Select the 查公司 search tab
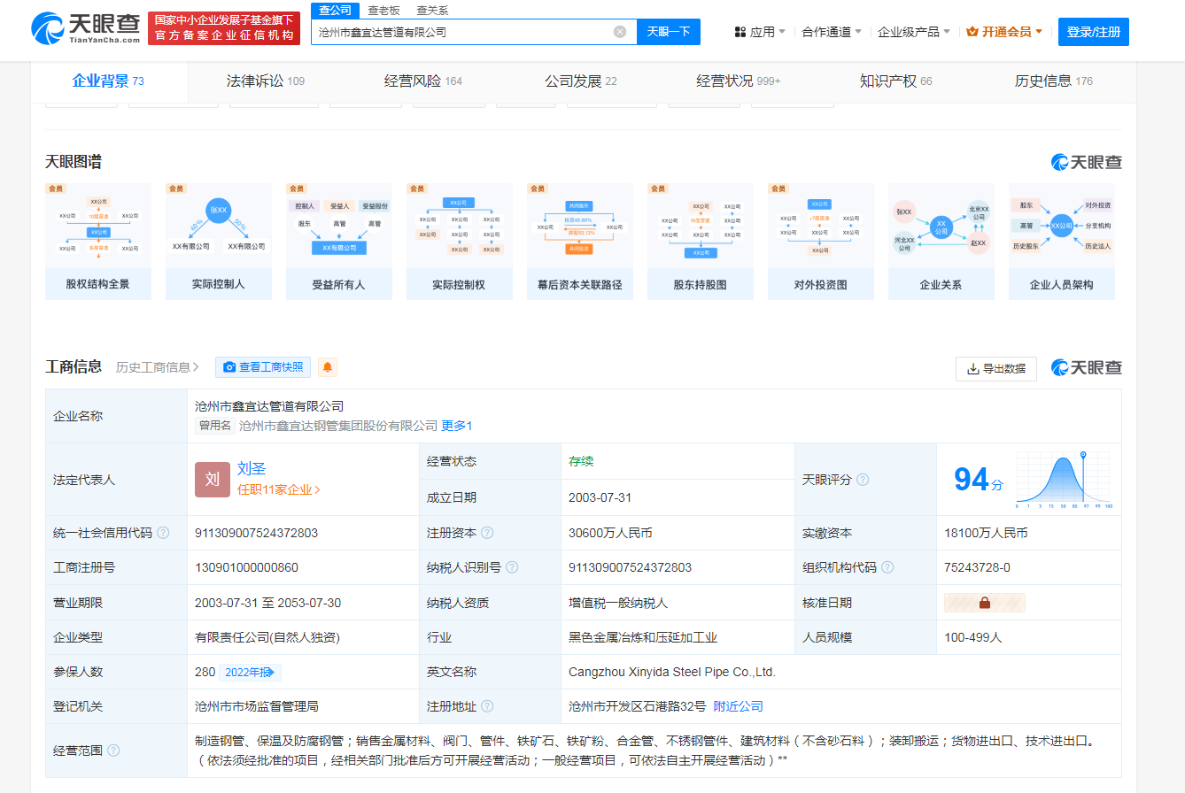 pyautogui.click(x=335, y=11)
